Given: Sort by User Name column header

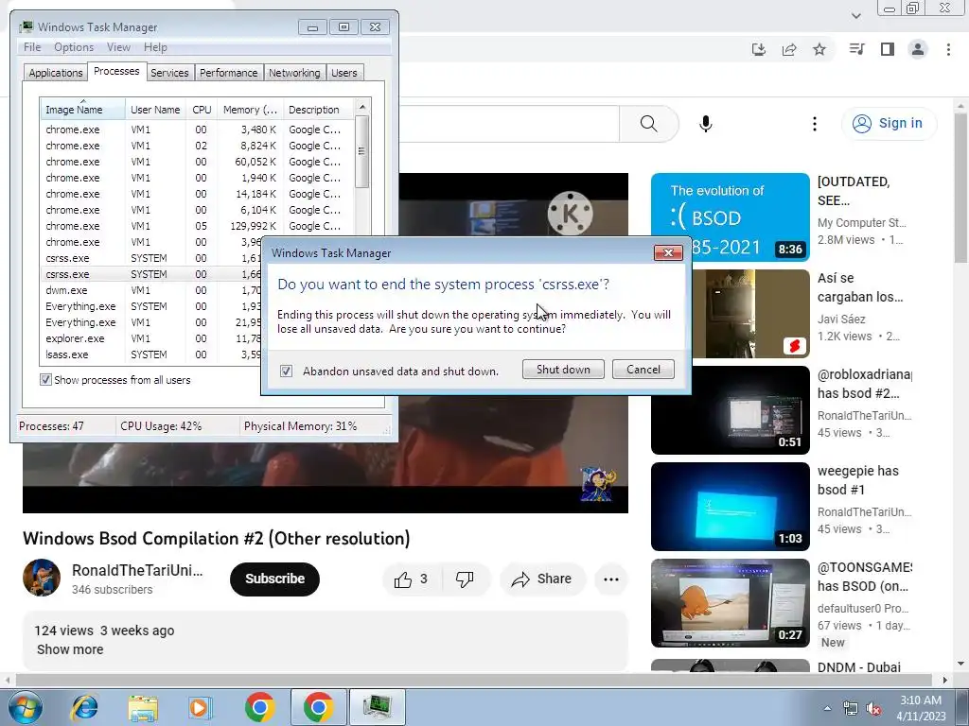Looking at the screenshot, I should pyautogui.click(x=155, y=110).
